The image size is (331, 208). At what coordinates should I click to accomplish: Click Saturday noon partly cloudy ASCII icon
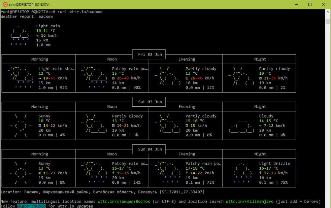[94, 123]
